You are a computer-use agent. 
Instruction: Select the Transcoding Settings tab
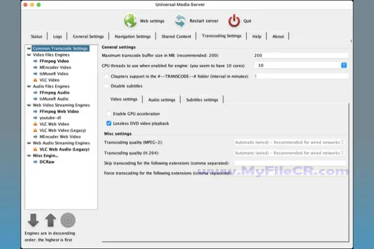(x=222, y=36)
